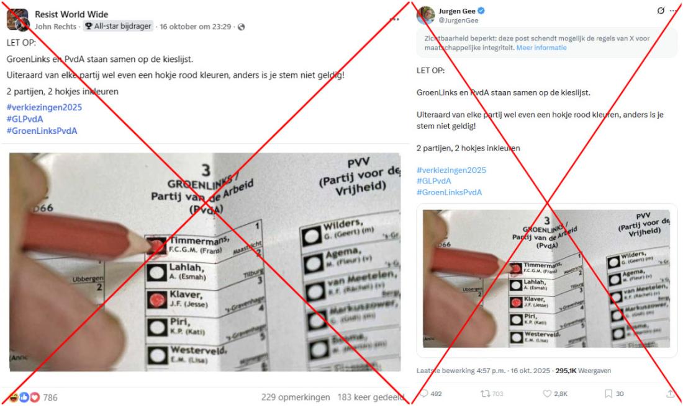Click the Meer informatie link
Image resolution: width=683 pixels, height=406 pixels.
pyautogui.click(x=541, y=48)
